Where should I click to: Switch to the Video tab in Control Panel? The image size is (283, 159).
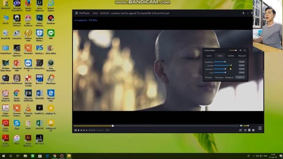pyautogui.click(x=220, y=56)
